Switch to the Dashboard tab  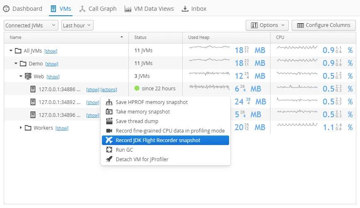[23, 9]
